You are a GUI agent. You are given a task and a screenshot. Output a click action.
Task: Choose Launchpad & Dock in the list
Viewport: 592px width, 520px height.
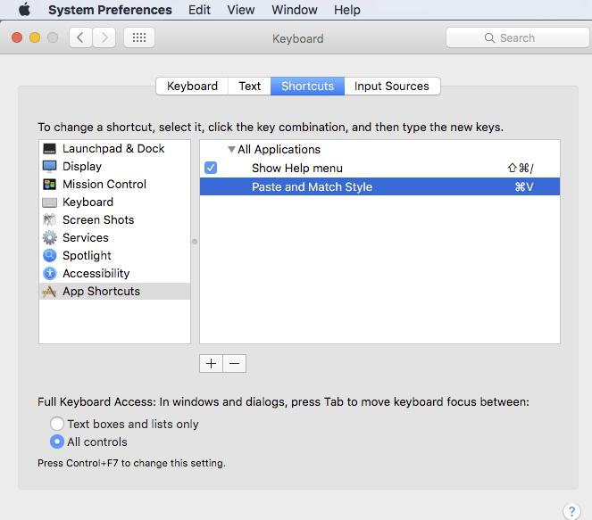[115, 149]
